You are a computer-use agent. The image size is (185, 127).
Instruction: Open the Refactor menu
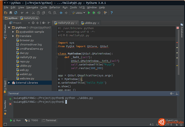pyautogui.click(x=55, y=8)
